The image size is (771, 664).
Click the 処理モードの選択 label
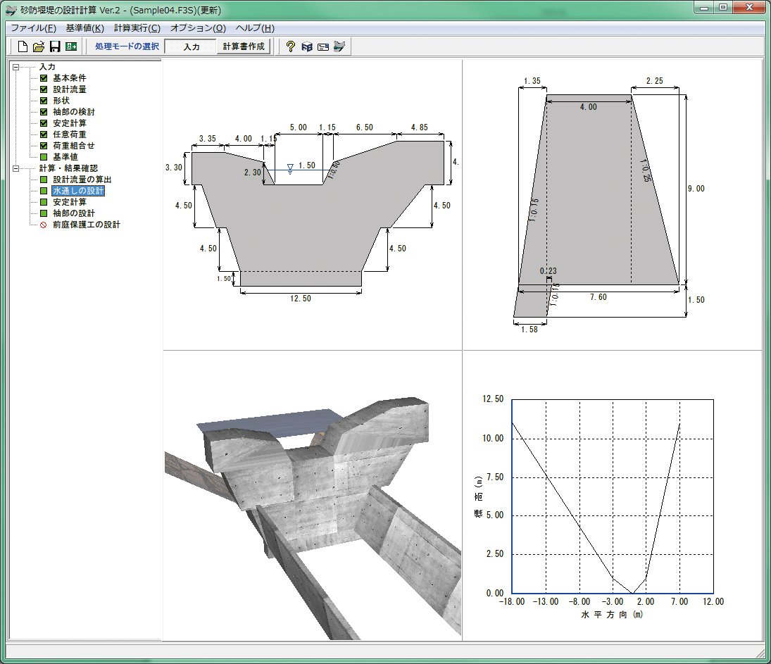coord(127,46)
